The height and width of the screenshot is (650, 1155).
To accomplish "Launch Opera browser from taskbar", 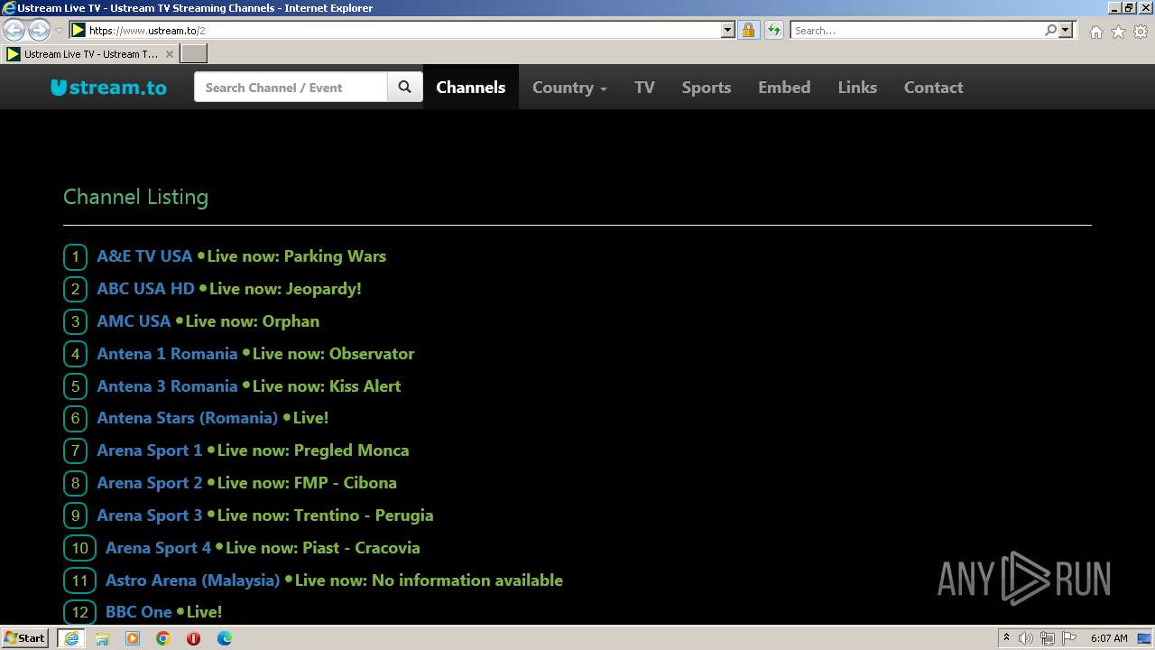I will [193, 638].
